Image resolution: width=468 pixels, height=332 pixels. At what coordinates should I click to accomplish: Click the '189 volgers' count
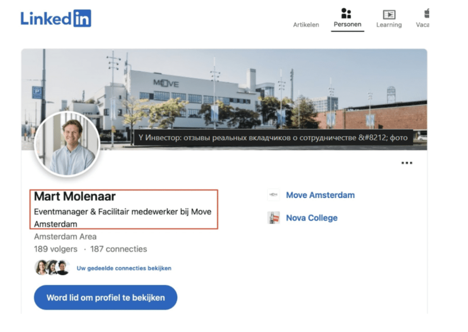57,249
